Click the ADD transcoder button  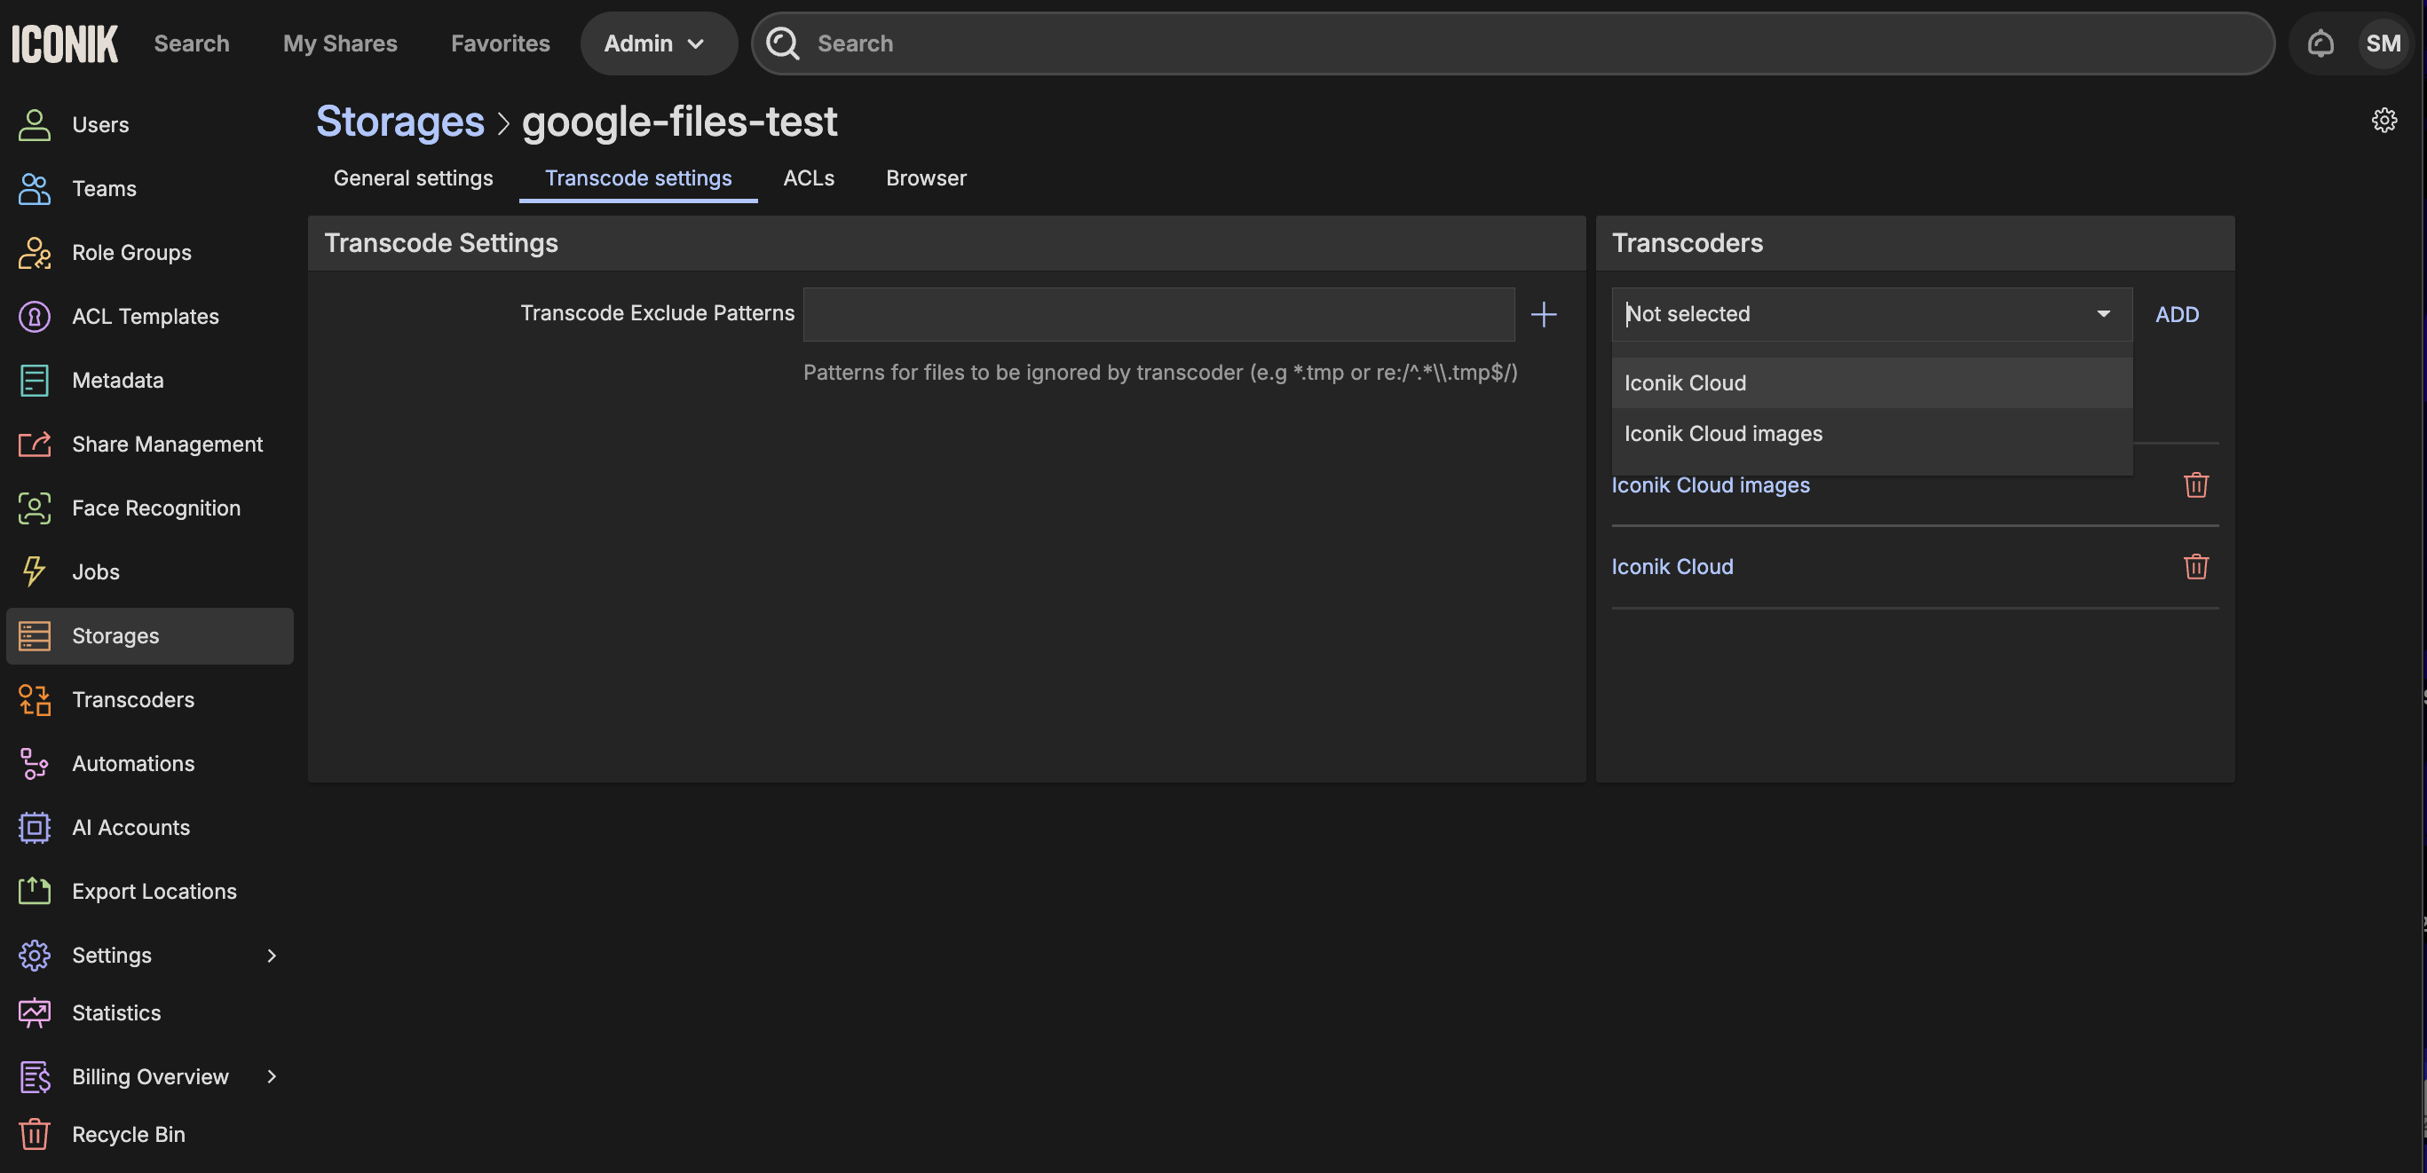tap(2177, 314)
